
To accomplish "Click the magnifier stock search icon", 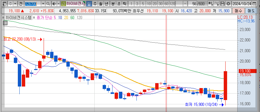I will tap(48, 3).
